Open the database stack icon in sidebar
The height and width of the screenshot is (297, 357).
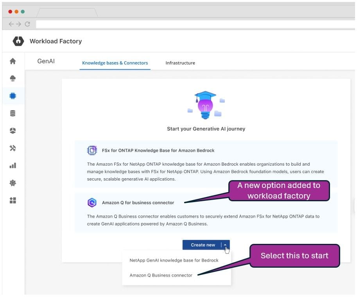click(13, 113)
